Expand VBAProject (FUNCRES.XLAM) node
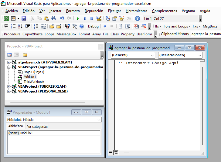Viewport: 221px width, 162px height. 8,87
